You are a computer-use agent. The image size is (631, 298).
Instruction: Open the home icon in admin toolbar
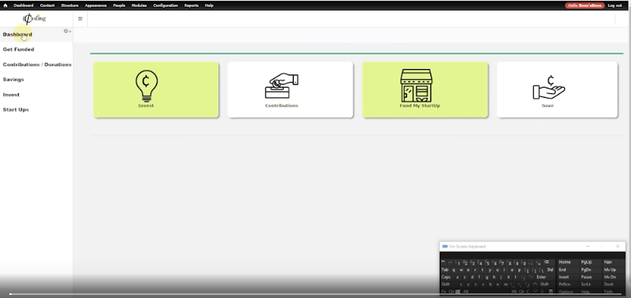[5, 5]
